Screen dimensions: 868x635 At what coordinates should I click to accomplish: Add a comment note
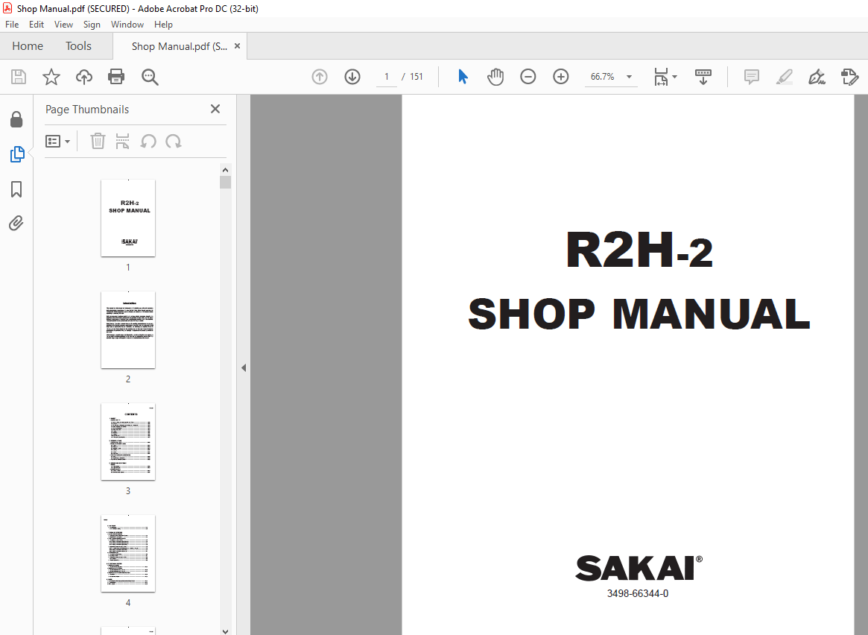[x=751, y=77]
